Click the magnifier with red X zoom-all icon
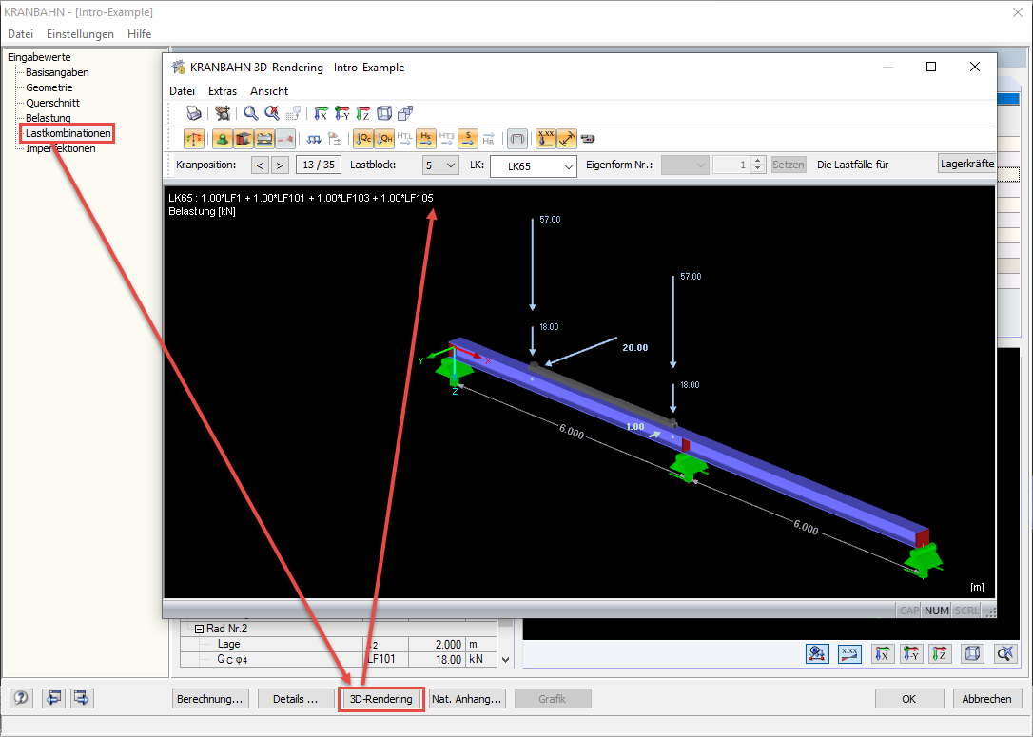The image size is (1033, 737). [x=271, y=113]
